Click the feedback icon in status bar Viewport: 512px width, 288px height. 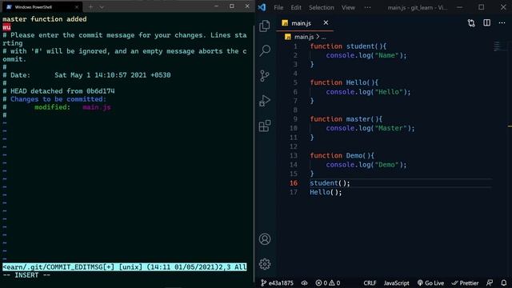click(x=490, y=283)
